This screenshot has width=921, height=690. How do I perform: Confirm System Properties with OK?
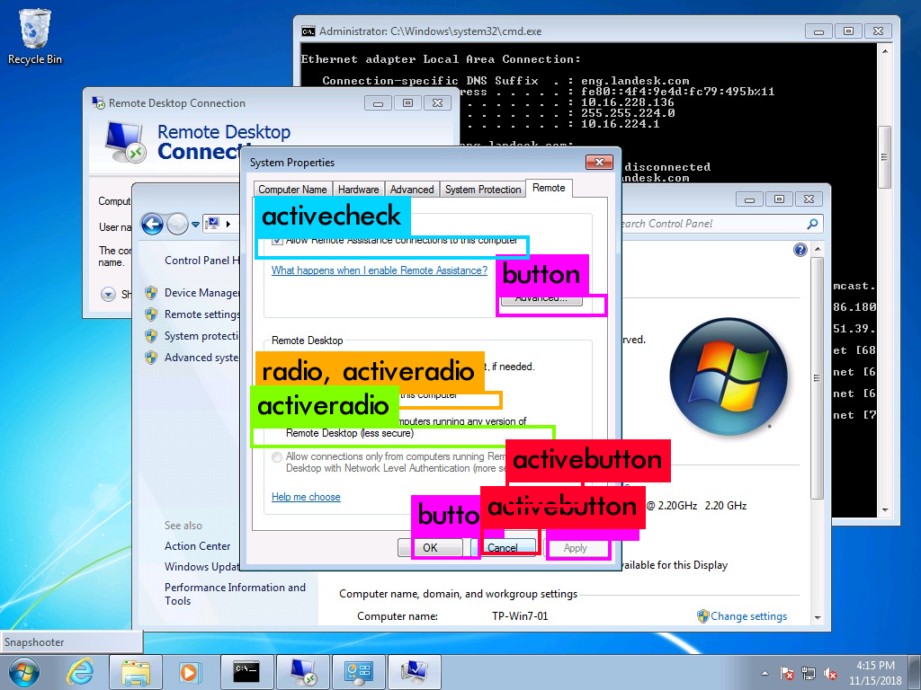point(430,547)
